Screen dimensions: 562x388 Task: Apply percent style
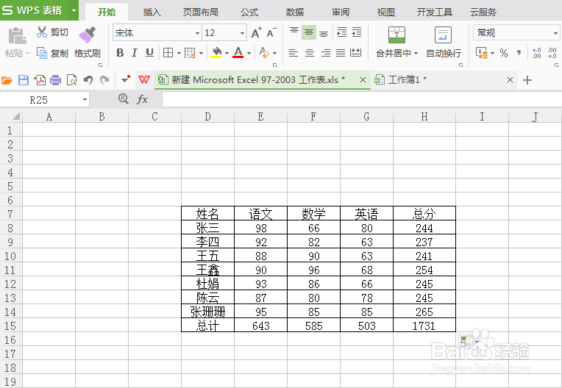504,54
